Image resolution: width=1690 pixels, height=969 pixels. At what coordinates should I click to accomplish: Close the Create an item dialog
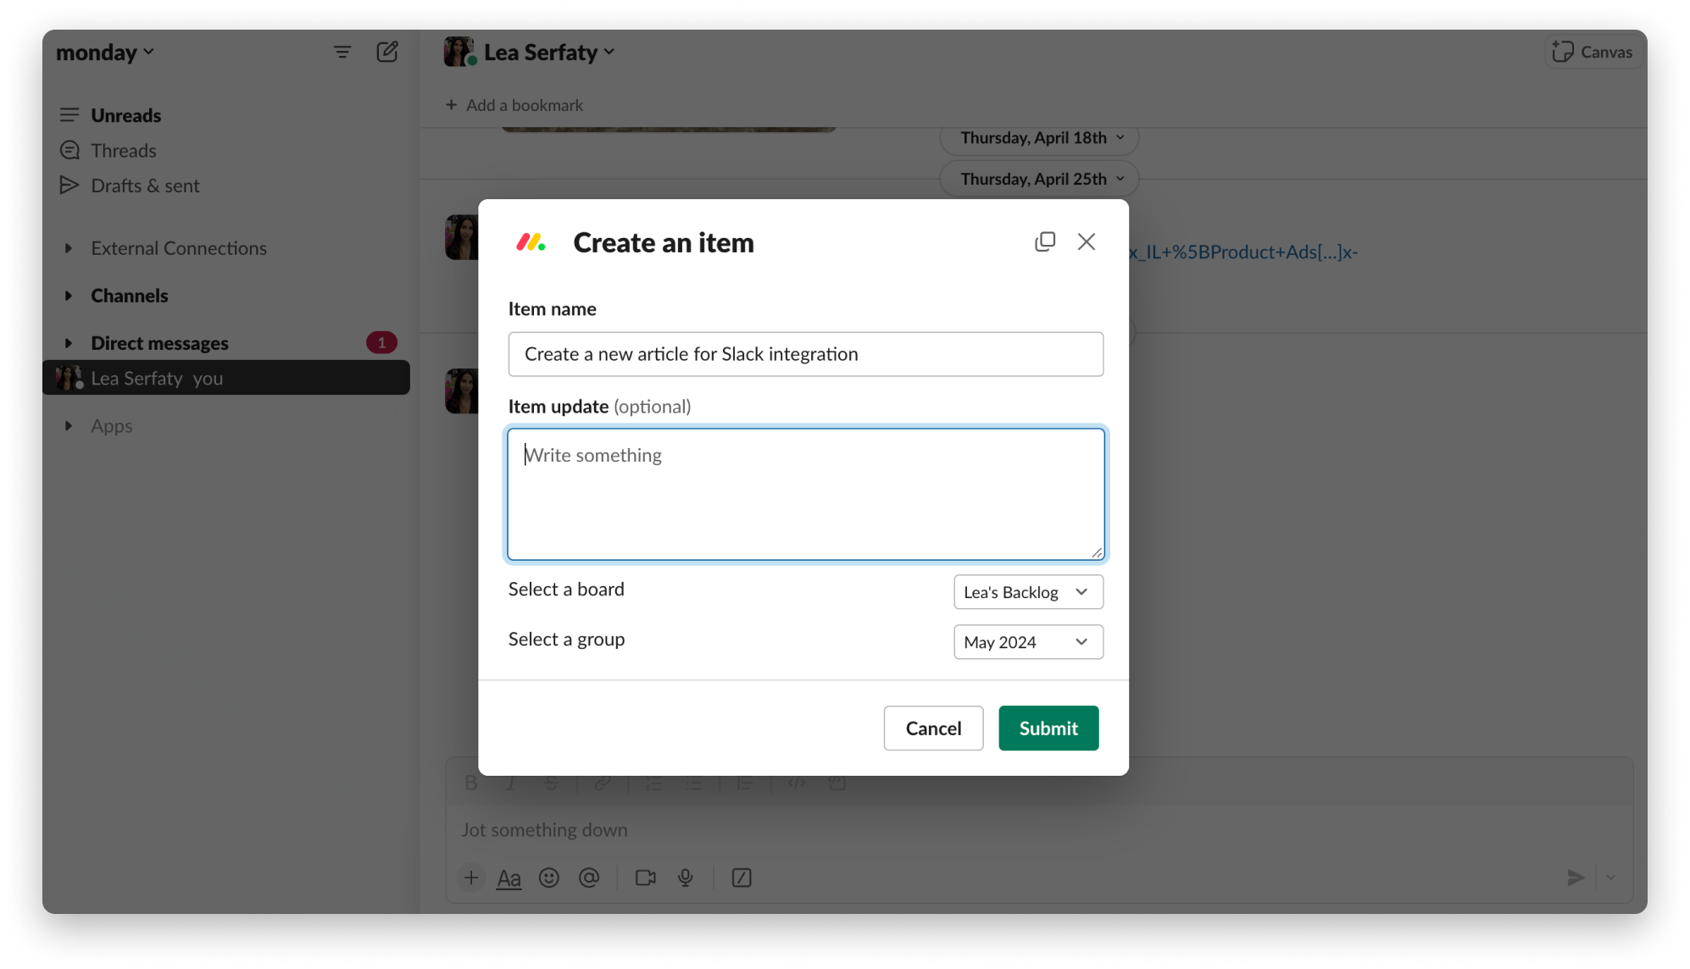point(1087,242)
